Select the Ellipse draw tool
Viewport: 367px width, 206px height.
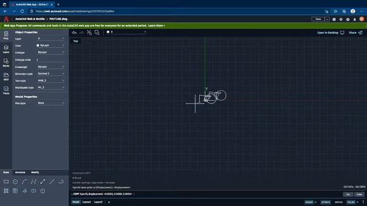coord(33,191)
